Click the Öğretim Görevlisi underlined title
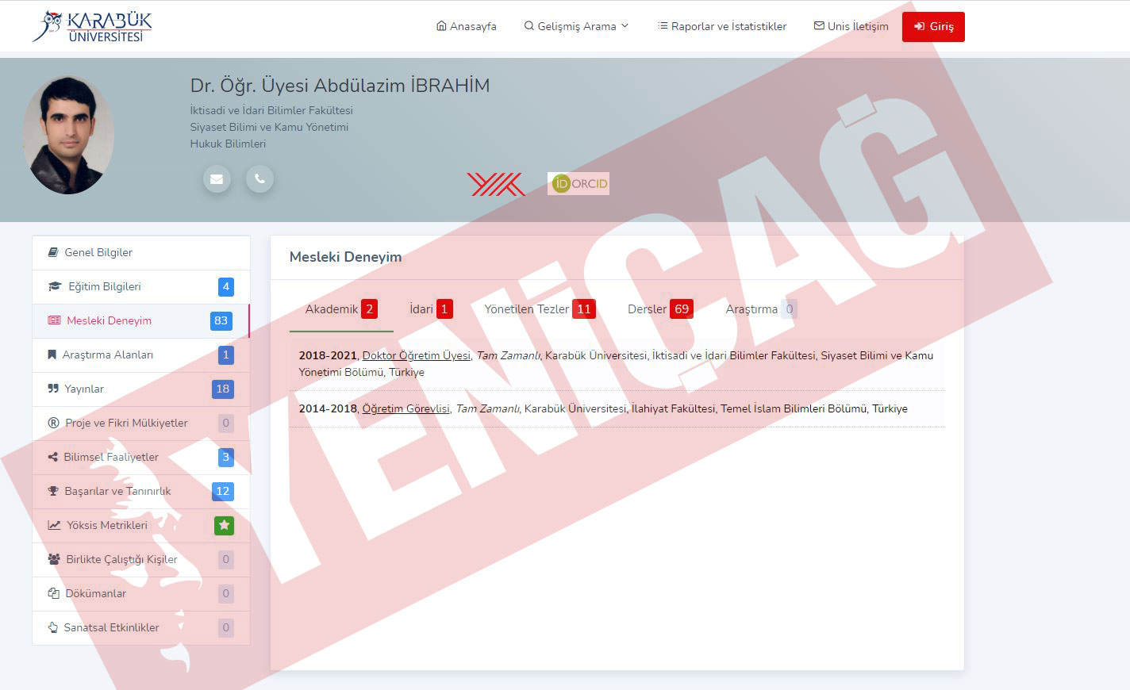Screen dimensions: 1130x690 pyautogui.click(x=405, y=408)
